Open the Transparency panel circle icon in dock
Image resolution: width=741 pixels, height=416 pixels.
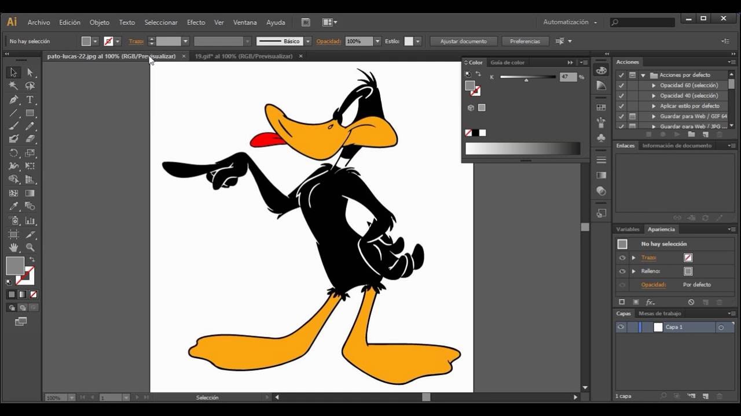[601, 191]
